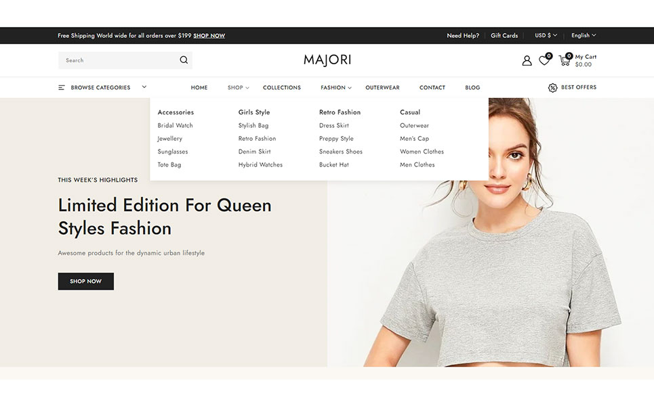Expand the Browse Categories chevron

(144, 87)
